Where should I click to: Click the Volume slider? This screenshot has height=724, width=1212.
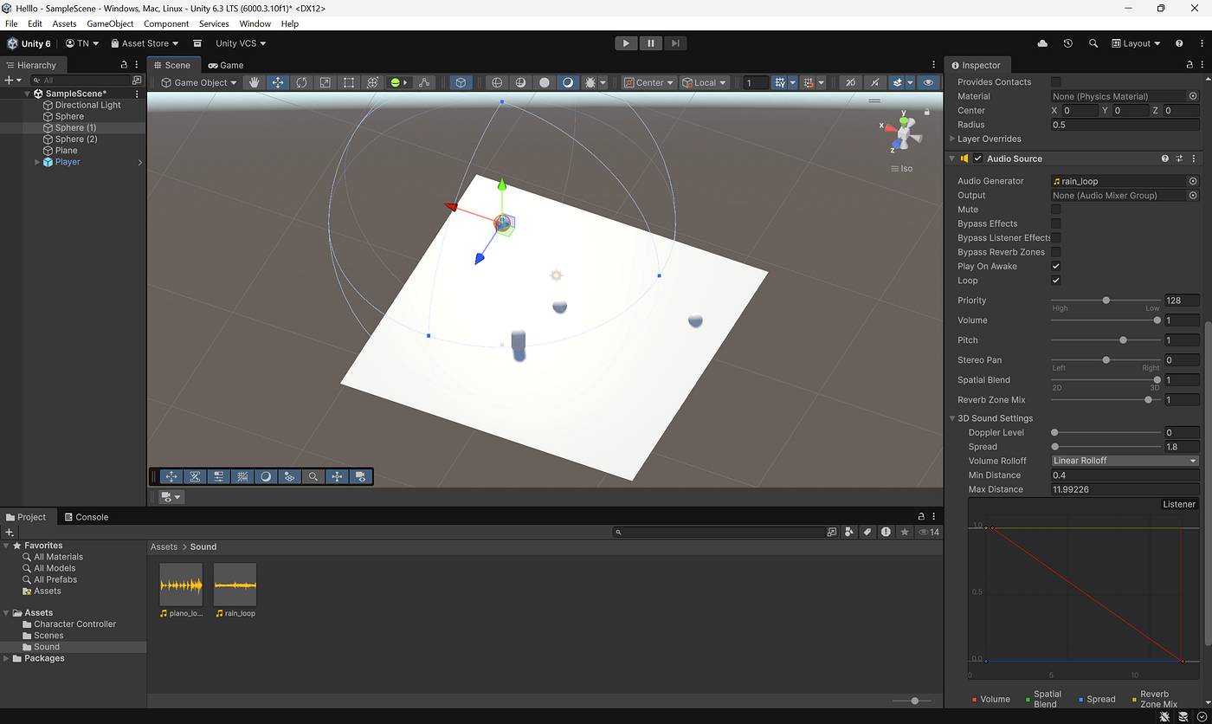pyautogui.click(x=1106, y=320)
